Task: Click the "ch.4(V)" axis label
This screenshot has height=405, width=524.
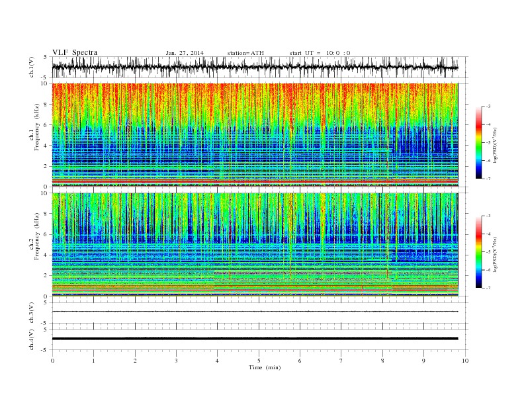Action: [x=32, y=339]
